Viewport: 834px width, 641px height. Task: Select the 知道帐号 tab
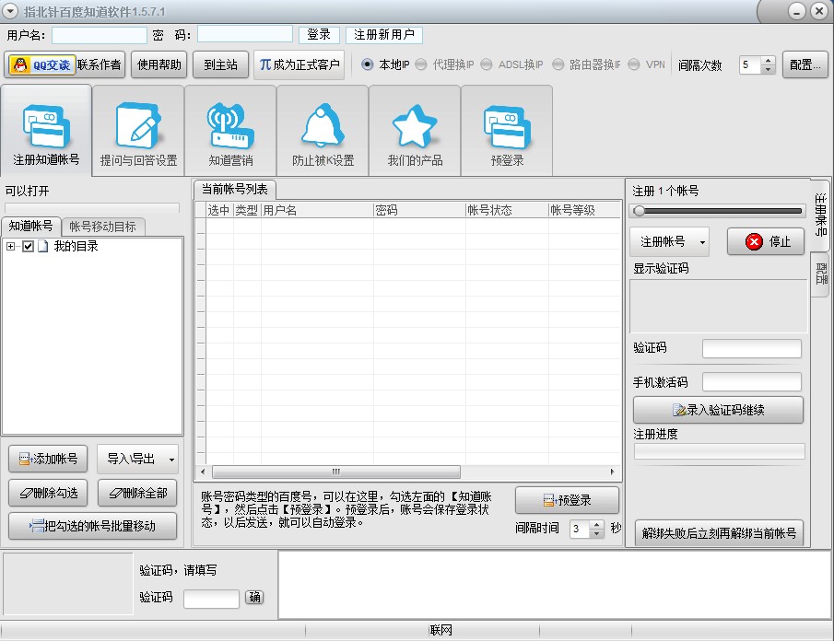click(31, 225)
